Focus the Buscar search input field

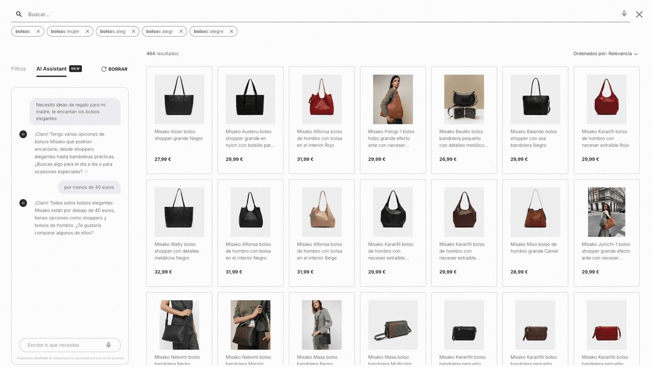click(x=306, y=14)
